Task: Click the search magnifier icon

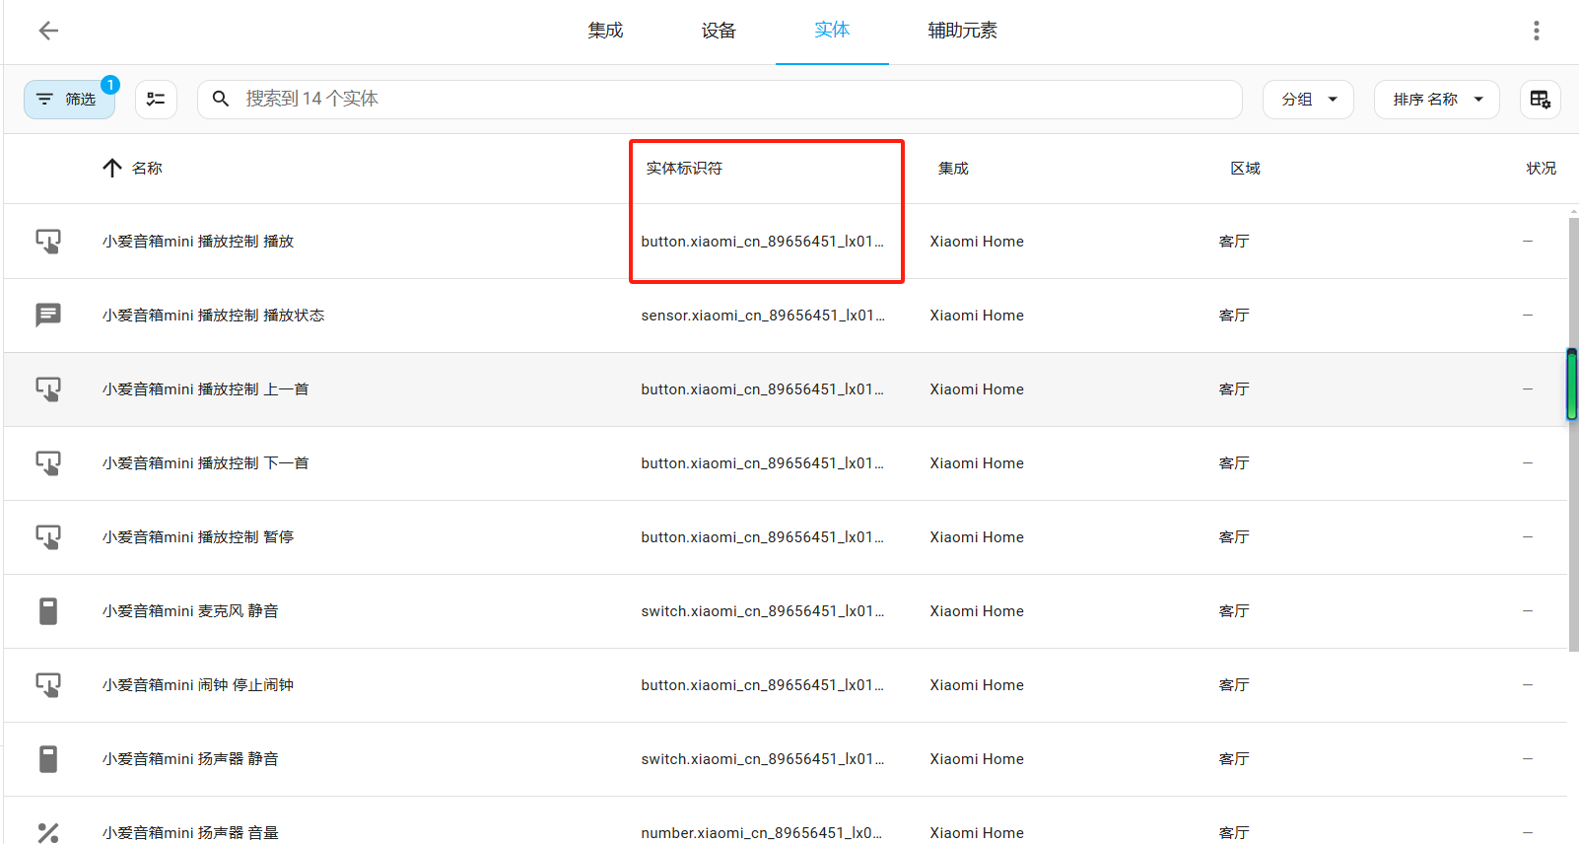Action: point(221,99)
